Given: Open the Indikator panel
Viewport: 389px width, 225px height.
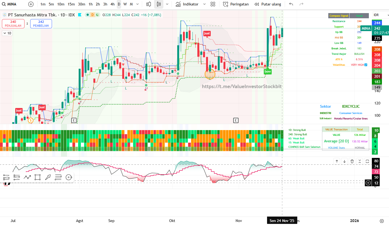Looking at the screenshot, I should (x=187, y=4).
